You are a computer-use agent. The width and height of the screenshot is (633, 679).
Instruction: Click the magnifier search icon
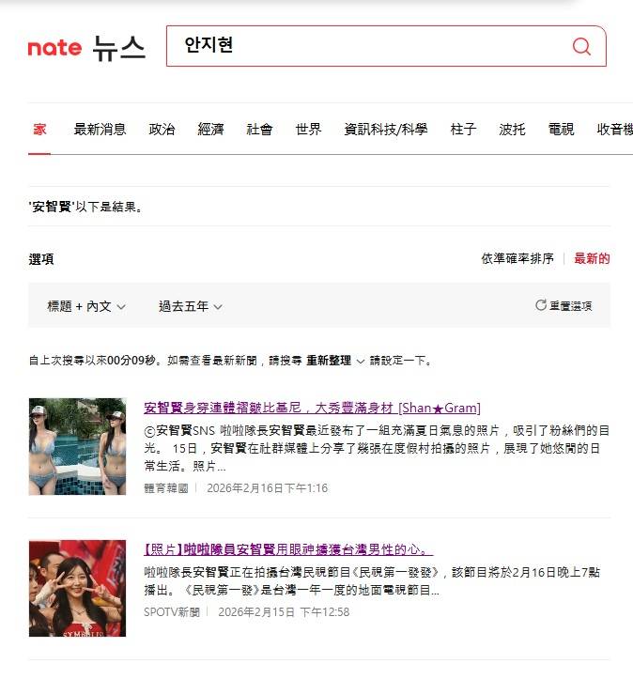pyautogui.click(x=581, y=46)
